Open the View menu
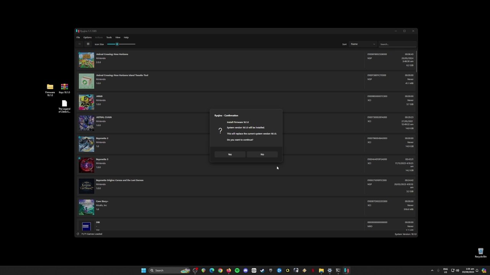The width and height of the screenshot is (490, 275). 118,37
